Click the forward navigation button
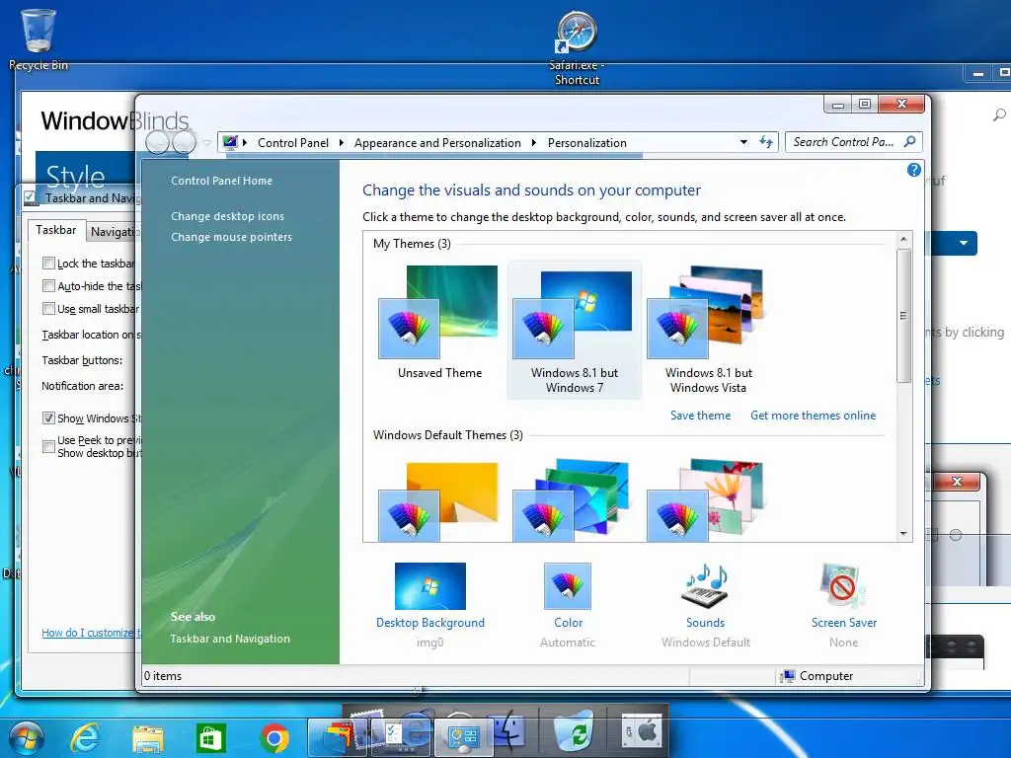 [184, 142]
